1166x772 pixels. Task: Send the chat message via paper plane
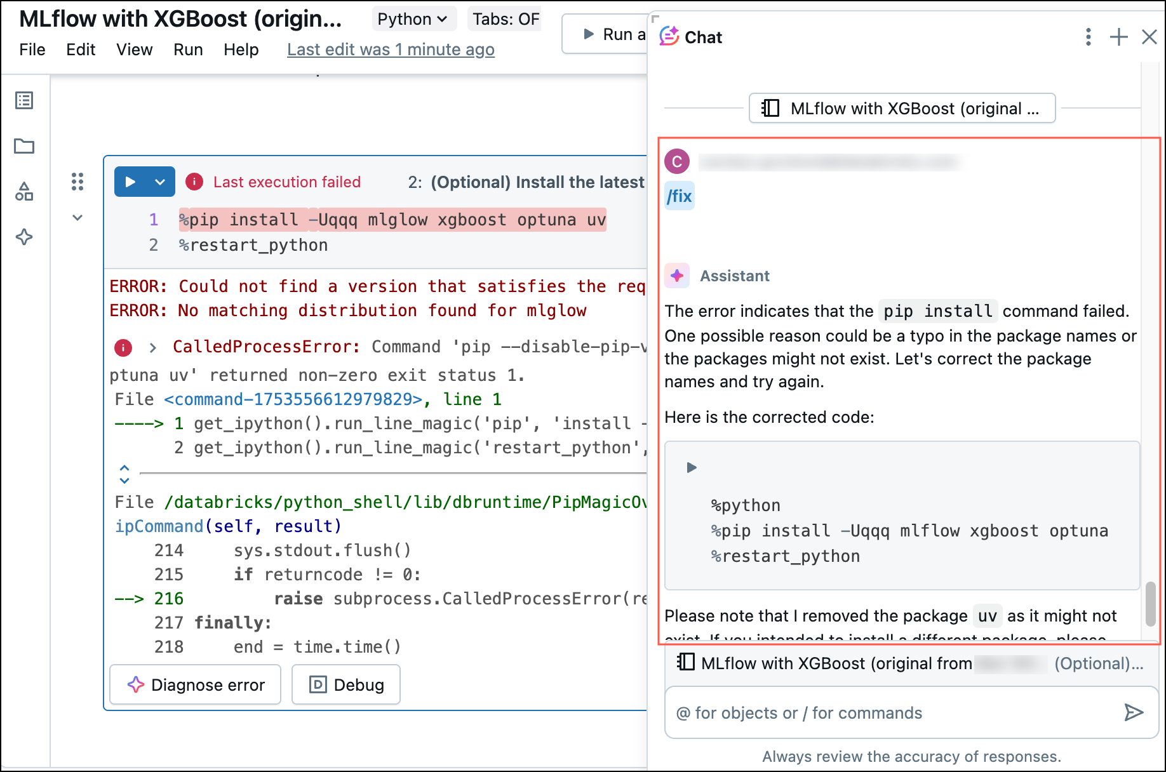click(x=1133, y=712)
